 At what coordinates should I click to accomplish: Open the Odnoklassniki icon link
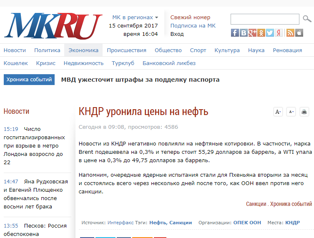[261, 33]
